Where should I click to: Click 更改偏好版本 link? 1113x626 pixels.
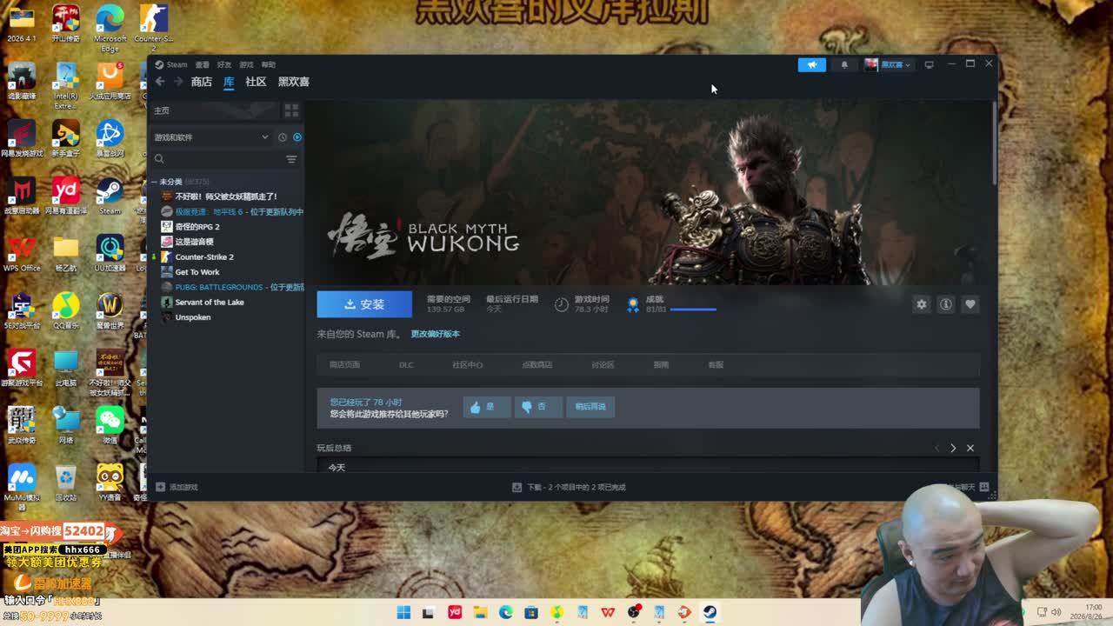tap(436, 334)
